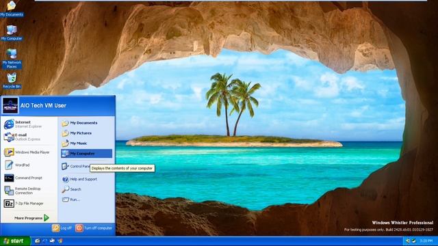Screen dimensions: 438x246
Task: Open My Documents in the Start menu
Action: pos(87,123)
